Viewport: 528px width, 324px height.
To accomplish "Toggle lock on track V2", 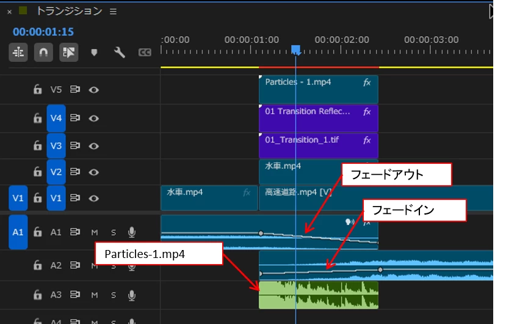I will (x=37, y=172).
